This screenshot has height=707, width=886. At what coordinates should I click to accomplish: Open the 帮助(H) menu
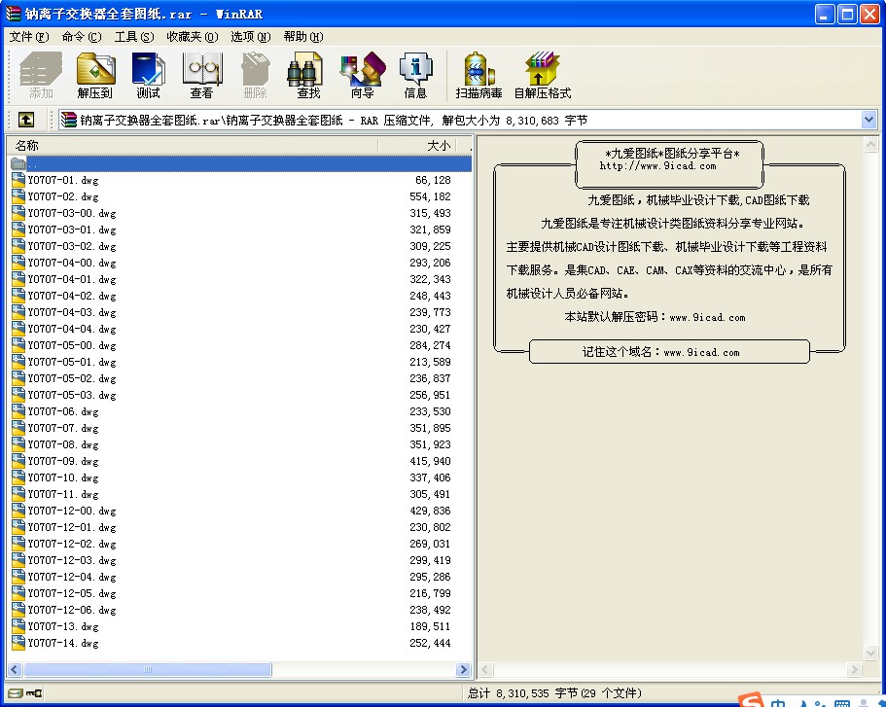coord(302,37)
